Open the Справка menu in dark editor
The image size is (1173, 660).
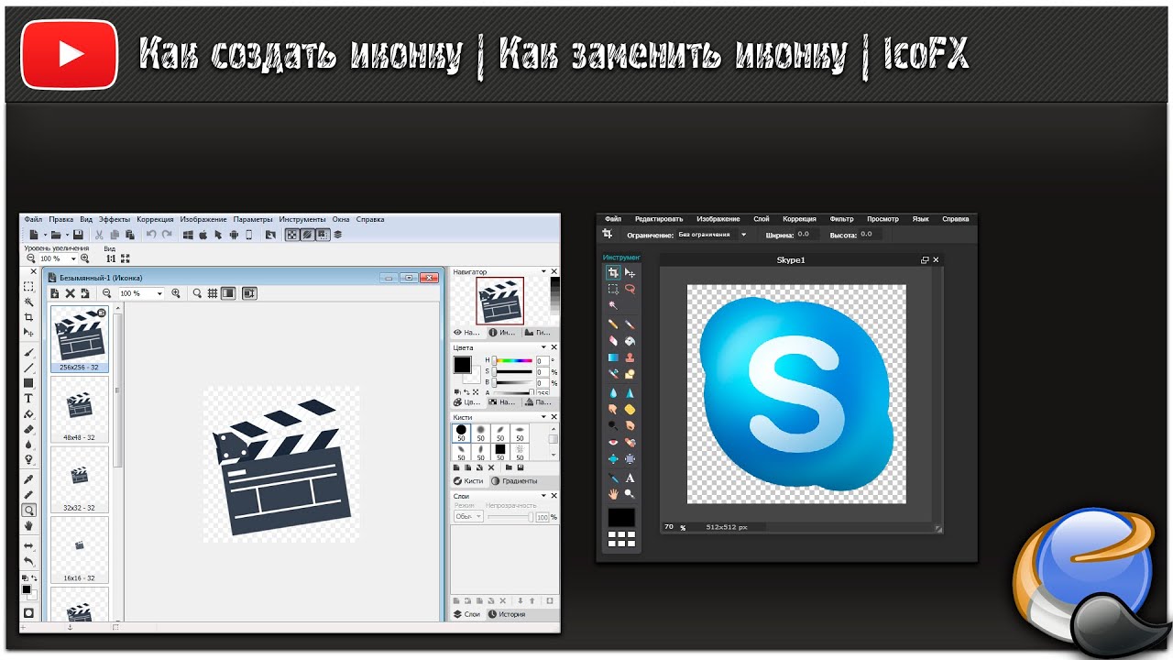tap(956, 219)
